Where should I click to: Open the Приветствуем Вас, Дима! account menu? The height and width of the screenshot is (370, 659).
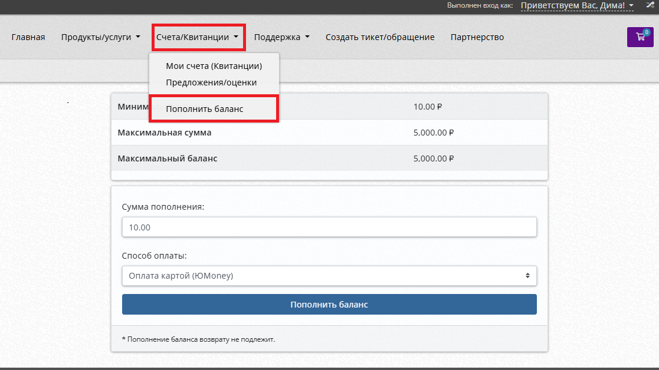click(577, 6)
